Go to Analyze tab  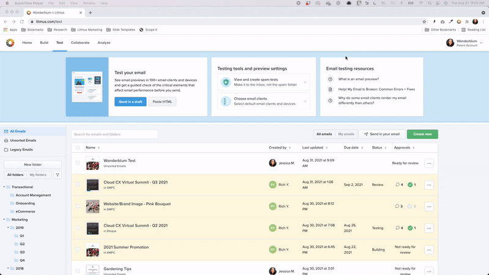coord(104,43)
